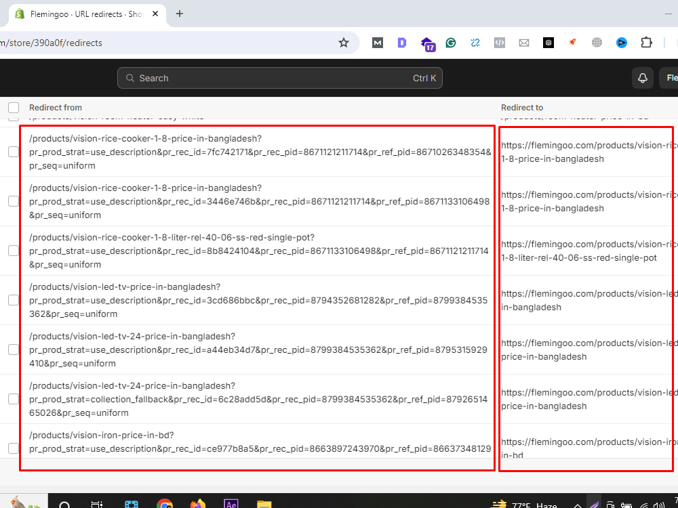
Task: Click the envelope mail extension icon
Action: coord(524,42)
